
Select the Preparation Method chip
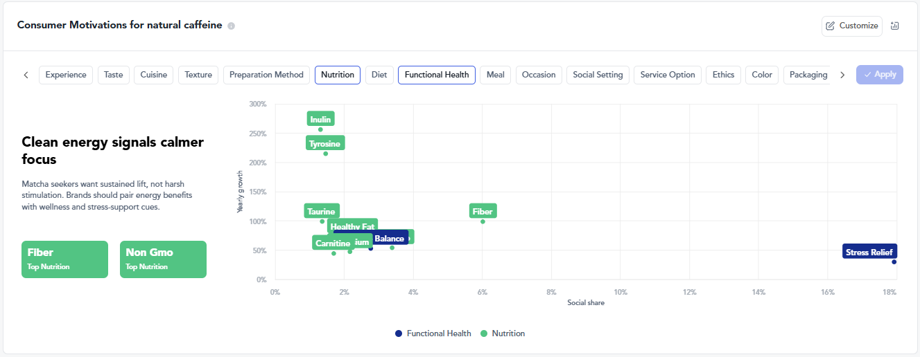(x=266, y=75)
